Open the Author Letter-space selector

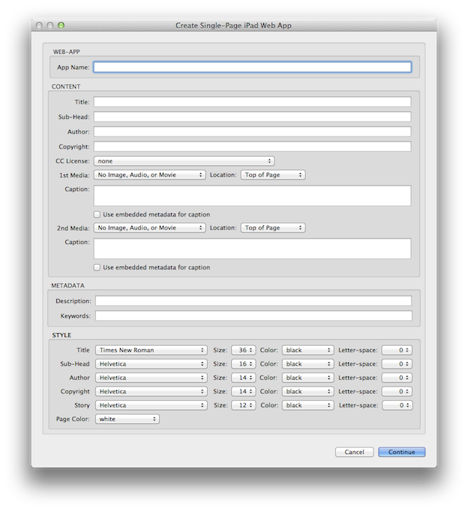pyautogui.click(x=397, y=377)
